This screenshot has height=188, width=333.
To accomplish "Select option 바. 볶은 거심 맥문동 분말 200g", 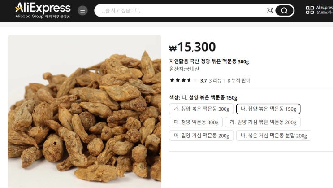I will pyautogui.click(x=273, y=136).
